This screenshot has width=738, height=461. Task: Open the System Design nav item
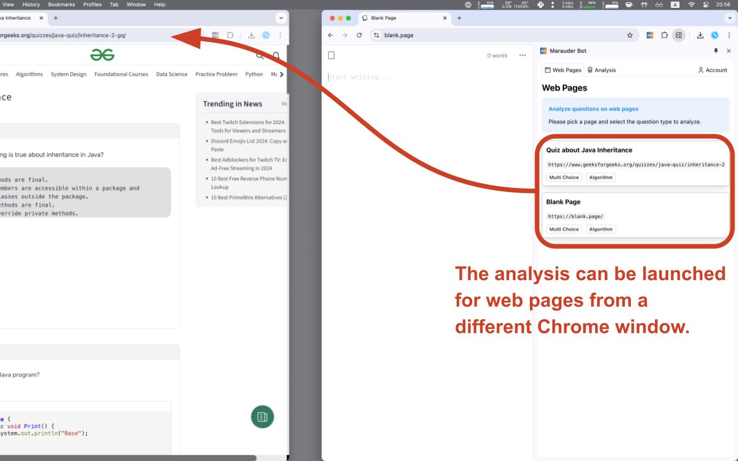coord(69,74)
